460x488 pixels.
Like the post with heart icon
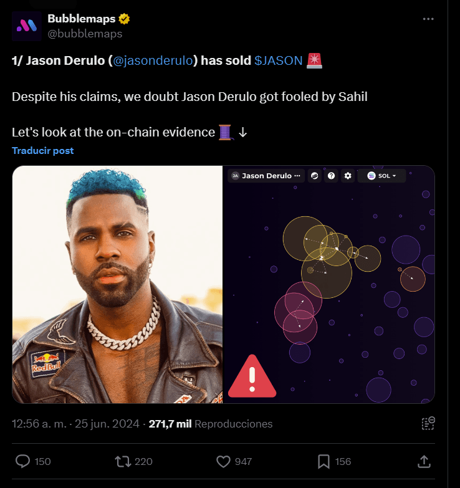pos(224,461)
